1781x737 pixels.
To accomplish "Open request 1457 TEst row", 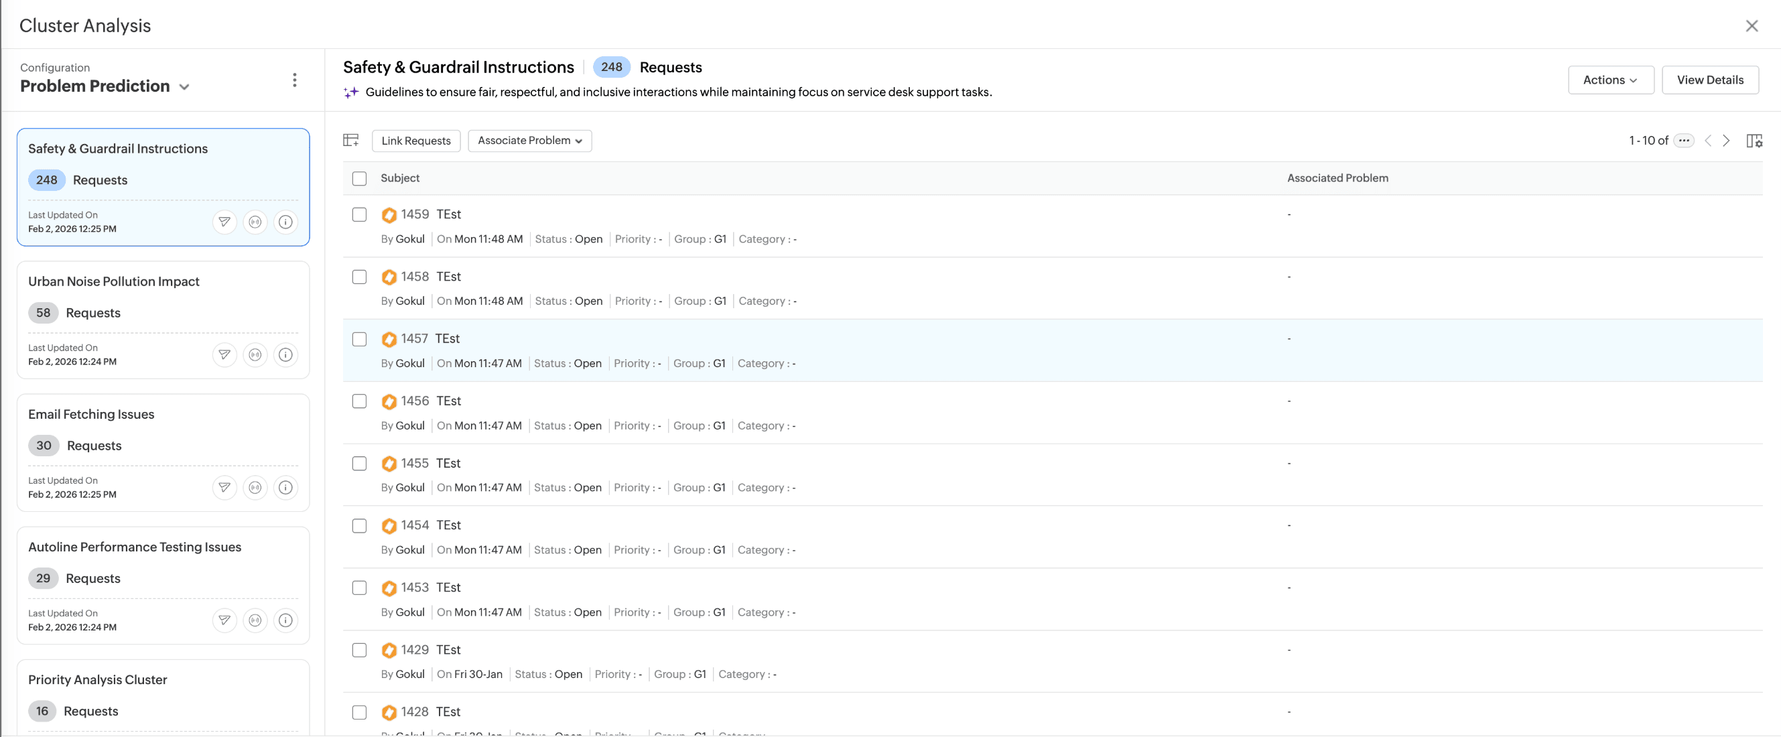I will tap(447, 339).
